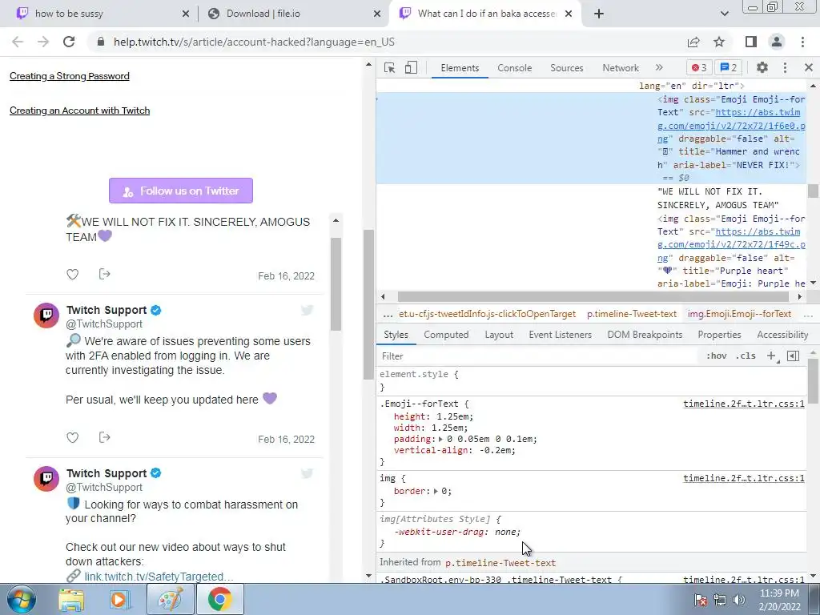Click Creating an Account with Twitch link

[79, 111]
